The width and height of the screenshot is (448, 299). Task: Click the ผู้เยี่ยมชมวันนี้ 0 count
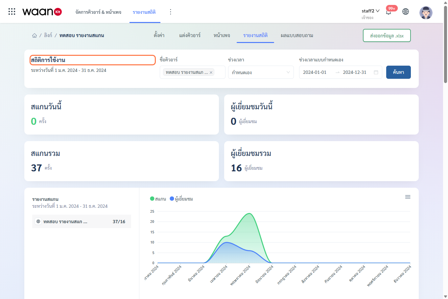233,121
